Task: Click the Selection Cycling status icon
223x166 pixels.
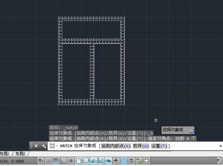Action: point(139,161)
